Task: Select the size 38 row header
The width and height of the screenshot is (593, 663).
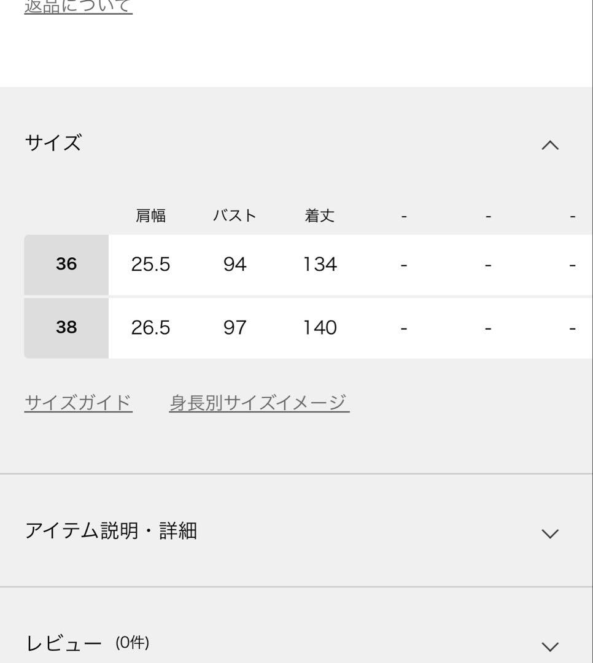Action: 66,328
